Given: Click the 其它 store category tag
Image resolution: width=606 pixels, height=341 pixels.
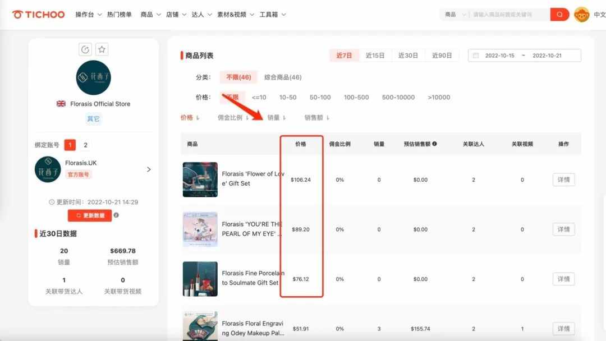Looking at the screenshot, I should click(x=94, y=118).
